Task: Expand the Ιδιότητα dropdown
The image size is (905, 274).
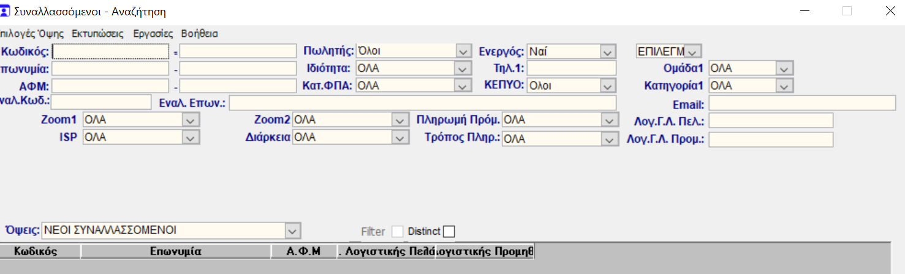Action: (463, 69)
